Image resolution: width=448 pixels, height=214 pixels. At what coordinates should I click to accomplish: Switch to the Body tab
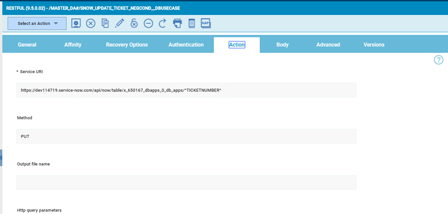282,45
